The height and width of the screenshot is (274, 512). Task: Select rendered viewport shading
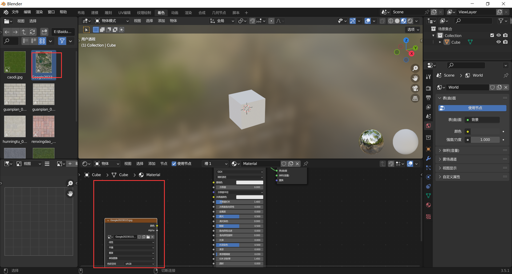pyautogui.click(x=410, y=21)
